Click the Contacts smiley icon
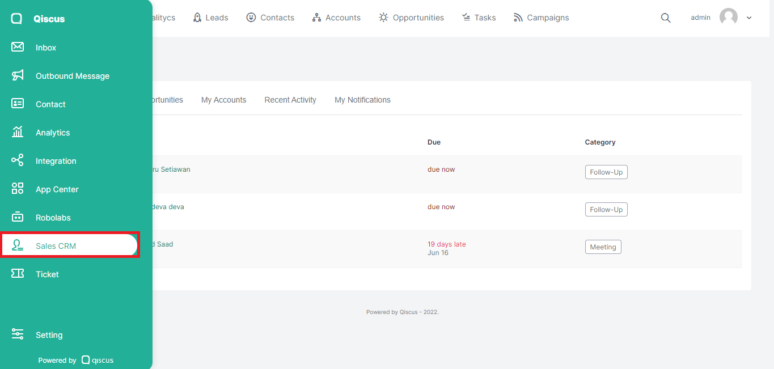Viewport: 774px width, 369px height. (x=251, y=18)
